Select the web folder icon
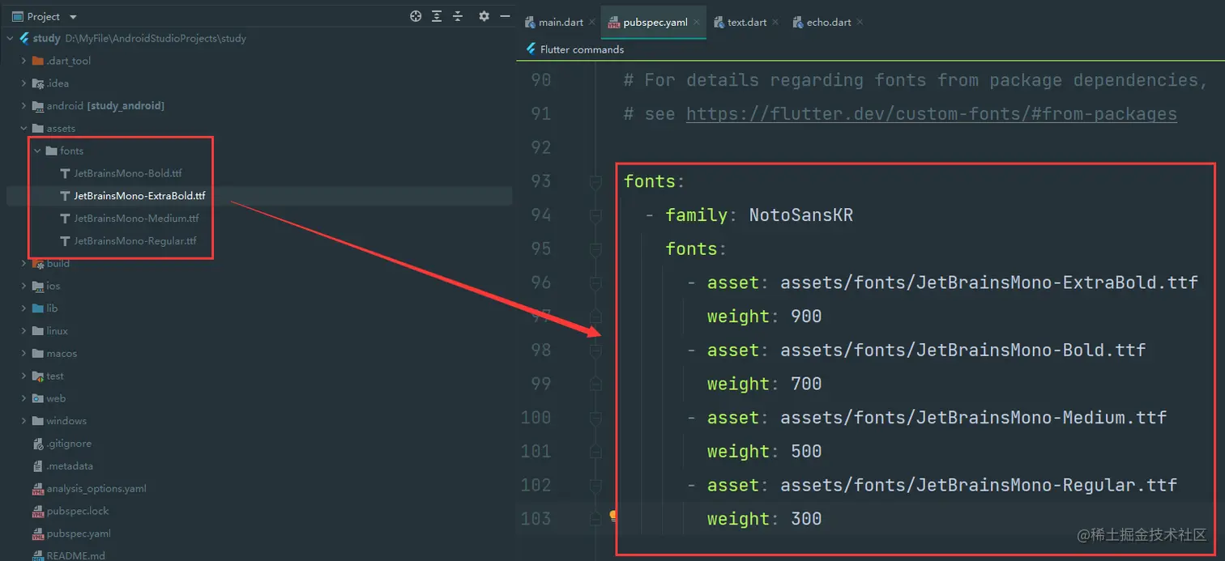The image size is (1225, 561). (x=38, y=398)
